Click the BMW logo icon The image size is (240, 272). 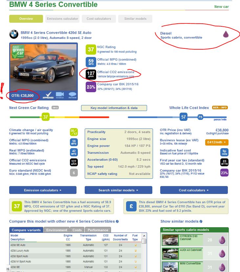coord(14,35)
